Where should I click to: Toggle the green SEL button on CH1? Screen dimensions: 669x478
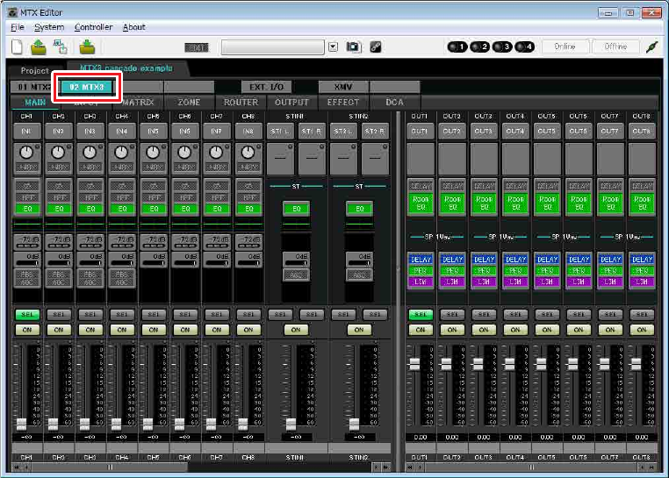[27, 315]
